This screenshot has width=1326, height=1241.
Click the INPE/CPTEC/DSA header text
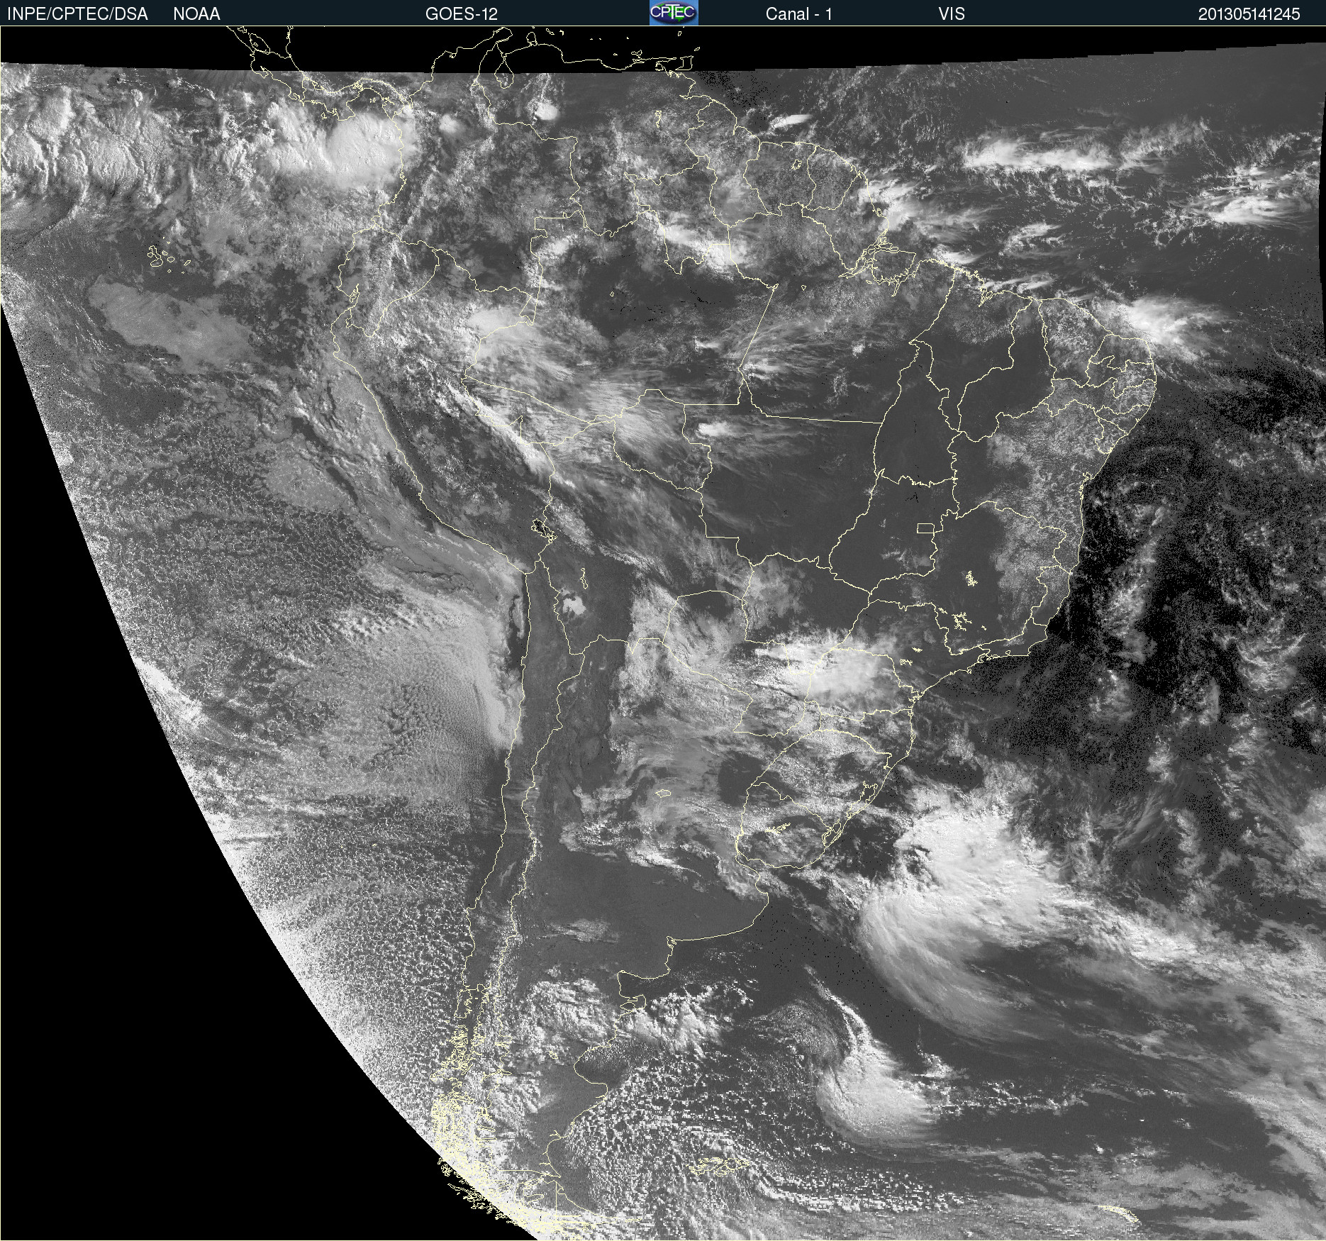77,14
